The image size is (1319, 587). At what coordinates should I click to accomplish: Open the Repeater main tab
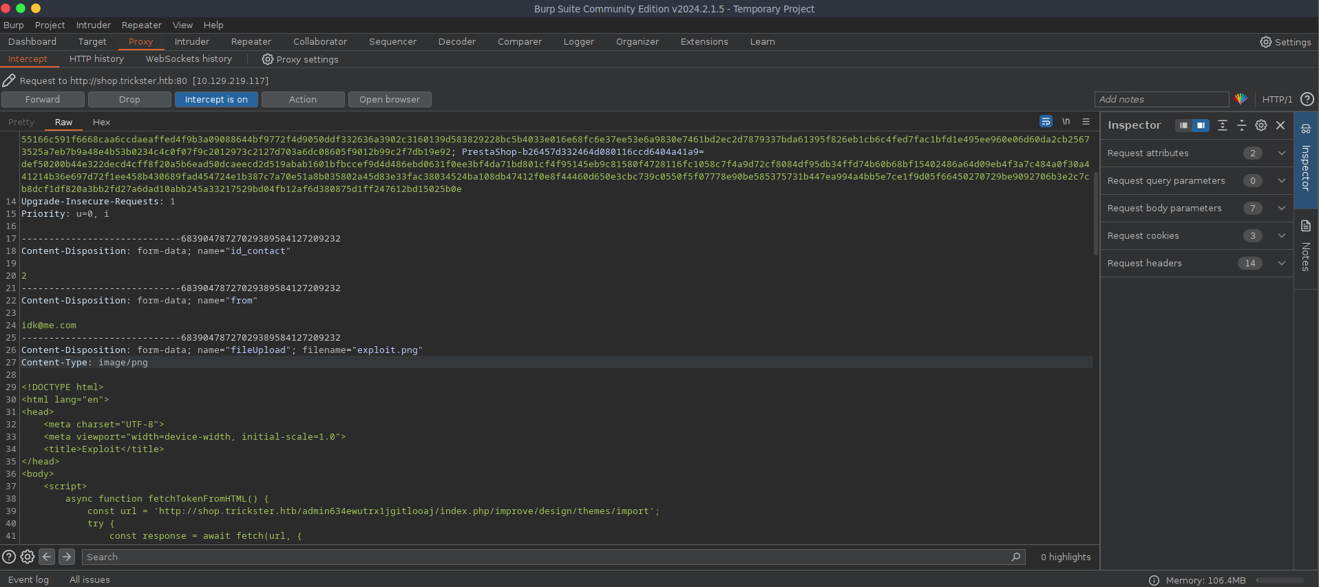[x=251, y=42]
